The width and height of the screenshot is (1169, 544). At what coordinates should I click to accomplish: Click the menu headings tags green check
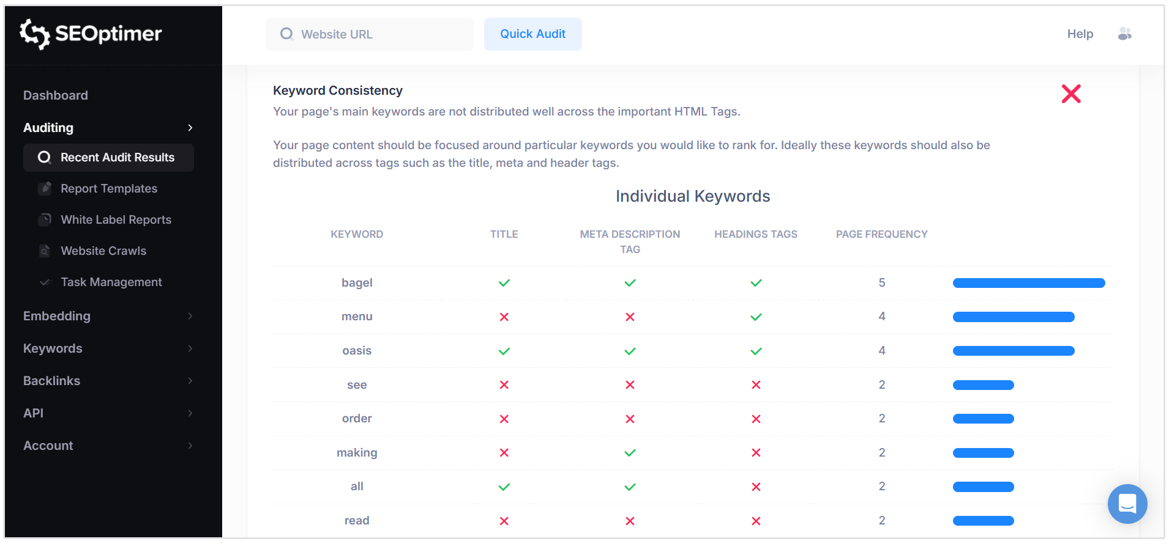coord(756,317)
